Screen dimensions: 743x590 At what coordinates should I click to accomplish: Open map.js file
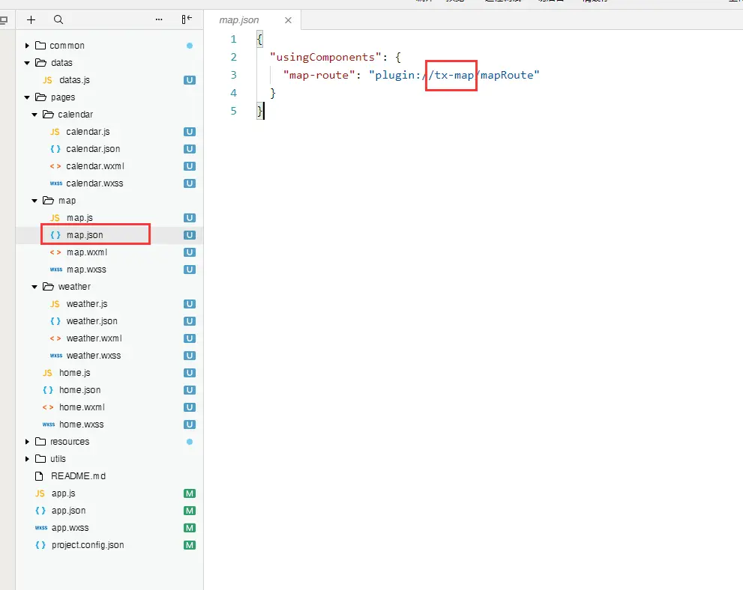pyautogui.click(x=79, y=218)
